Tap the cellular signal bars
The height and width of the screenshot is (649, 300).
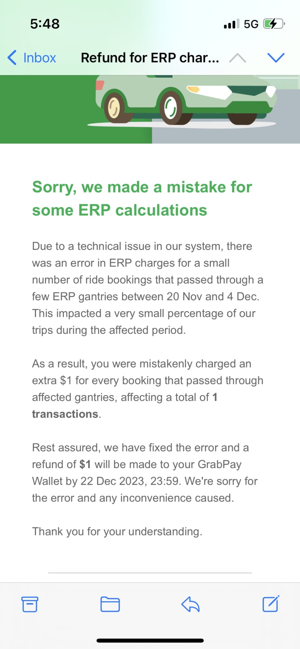230,24
